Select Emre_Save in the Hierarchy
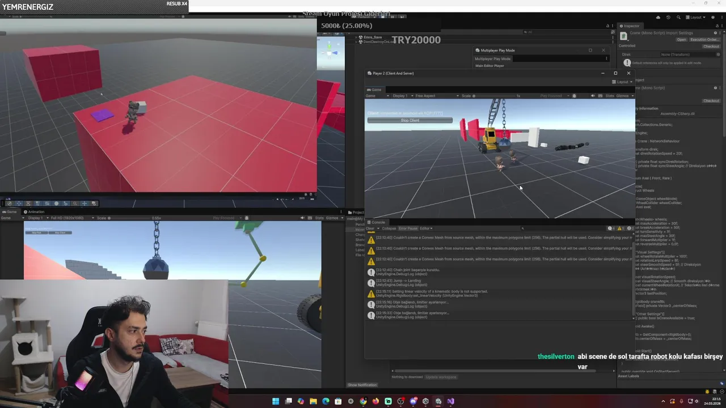Image resolution: width=726 pixels, height=408 pixels. [373, 37]
